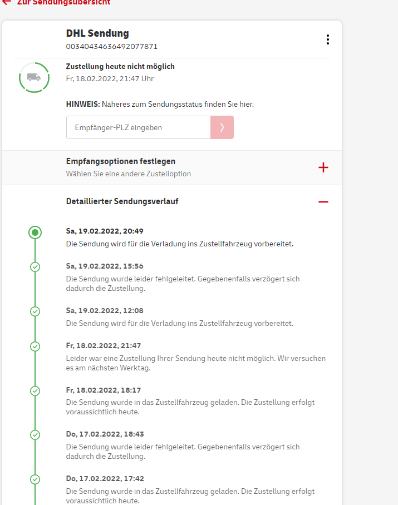The width and height of the screenshot is (398, 505).
Task: Click the Empfänger-PLZ input field
Action: [x=138, y=127]
